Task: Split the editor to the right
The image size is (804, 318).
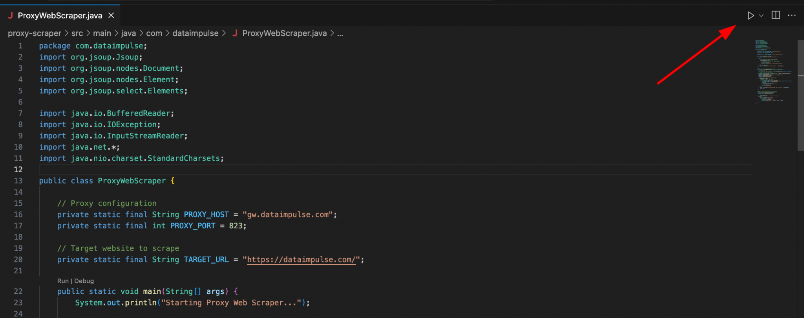Action: tap(776, 15)
